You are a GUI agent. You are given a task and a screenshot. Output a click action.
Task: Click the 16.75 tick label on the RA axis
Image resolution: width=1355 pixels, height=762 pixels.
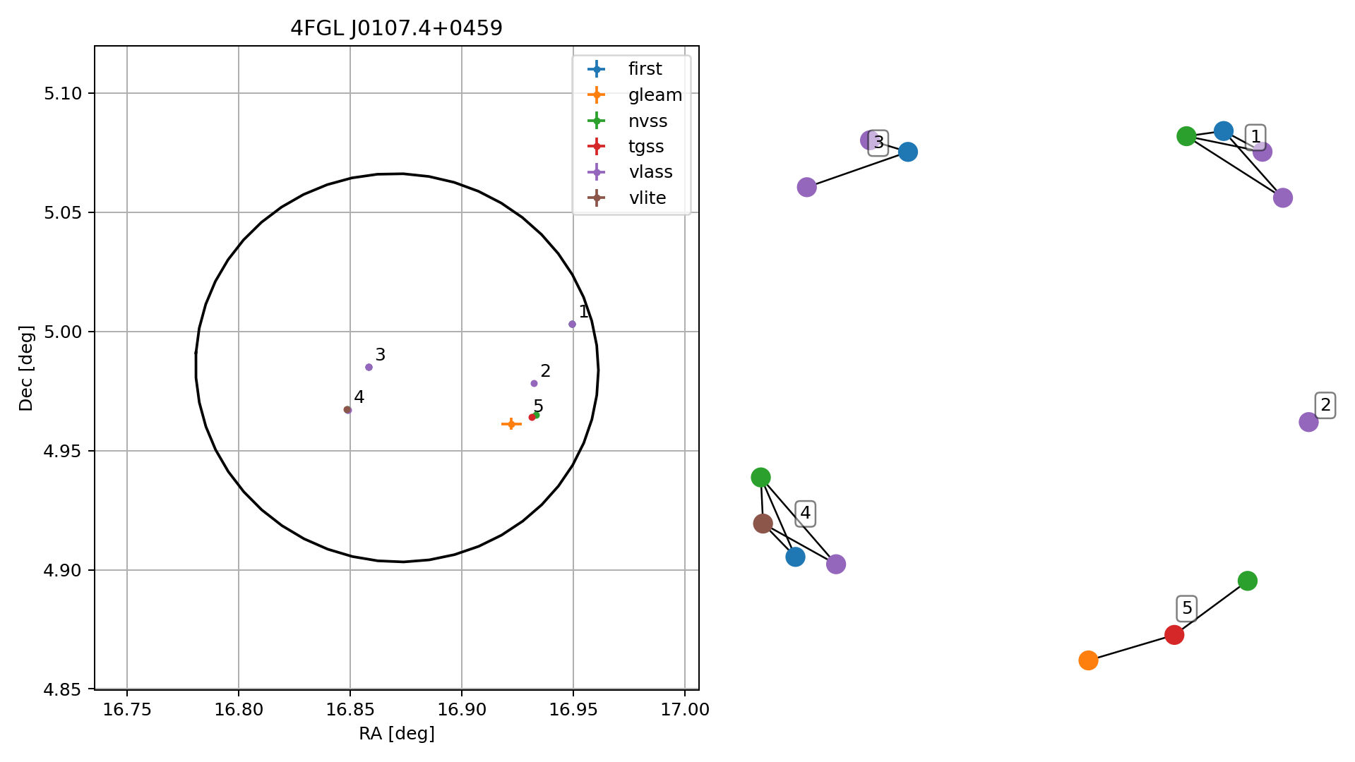[x=127, y=710]
